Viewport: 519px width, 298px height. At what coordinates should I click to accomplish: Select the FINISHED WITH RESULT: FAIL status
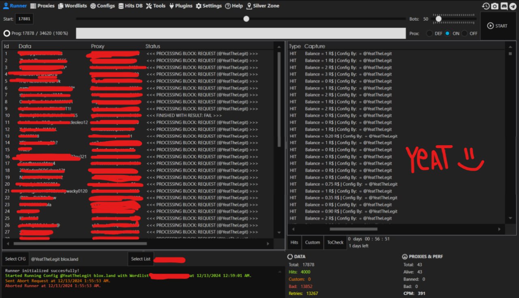(x=184, y=116)
